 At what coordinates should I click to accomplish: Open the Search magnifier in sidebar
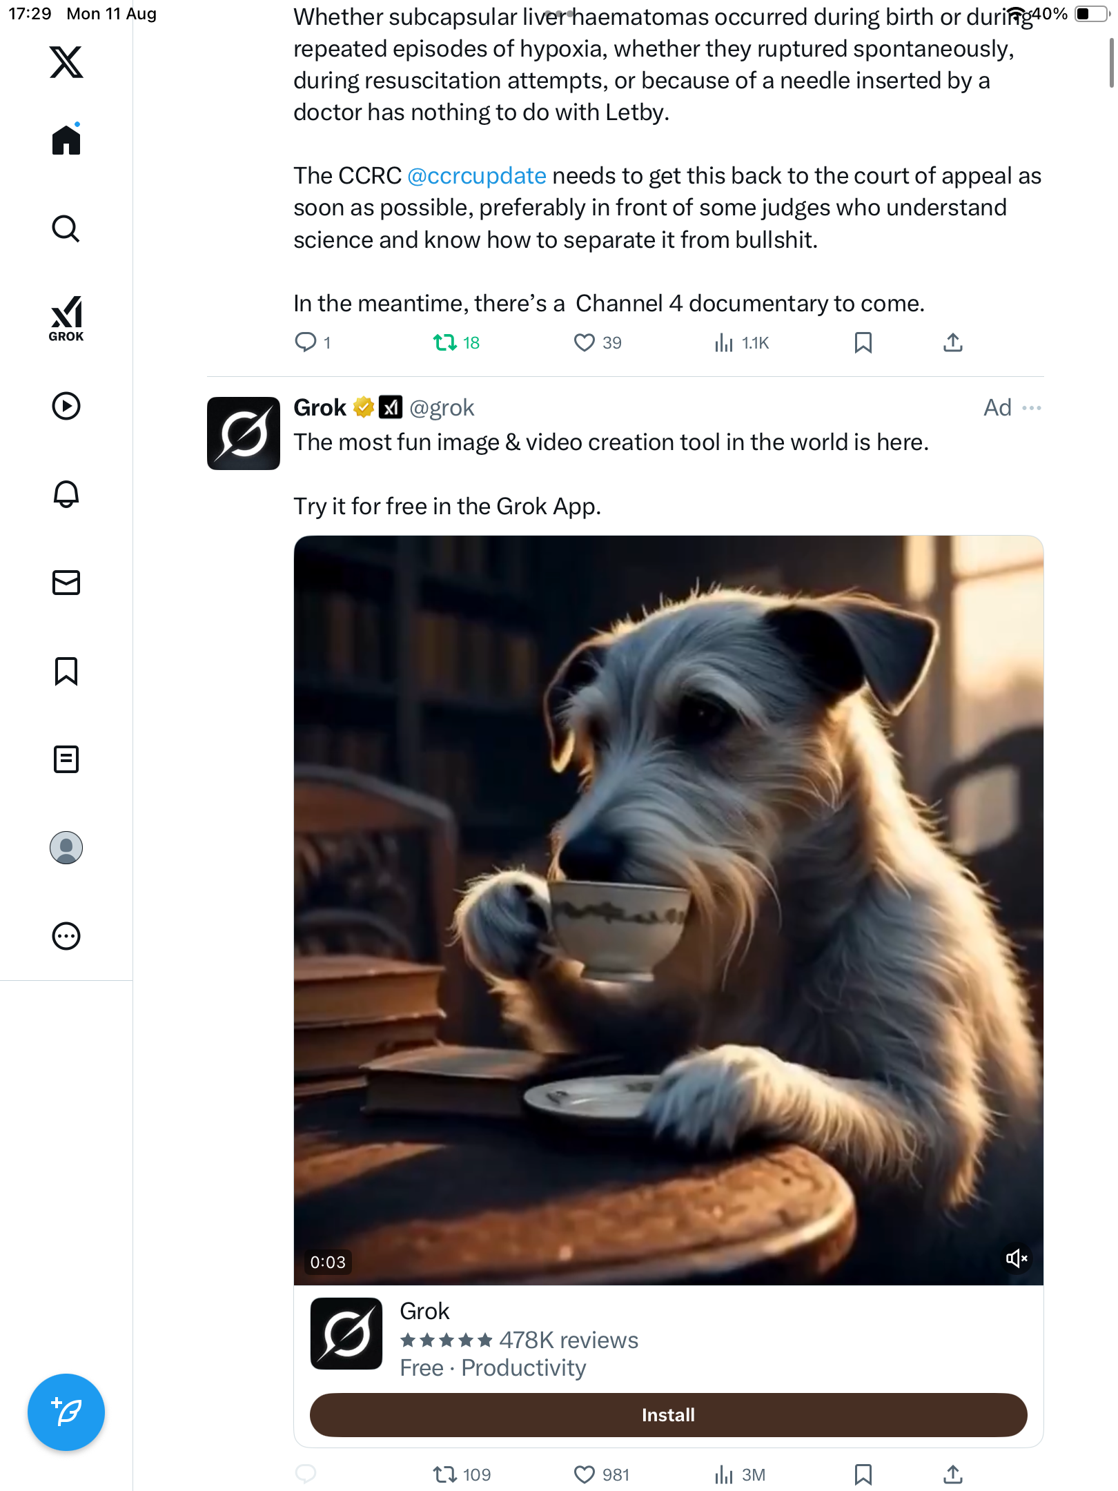pyautogui.click(x=66, y=228)
